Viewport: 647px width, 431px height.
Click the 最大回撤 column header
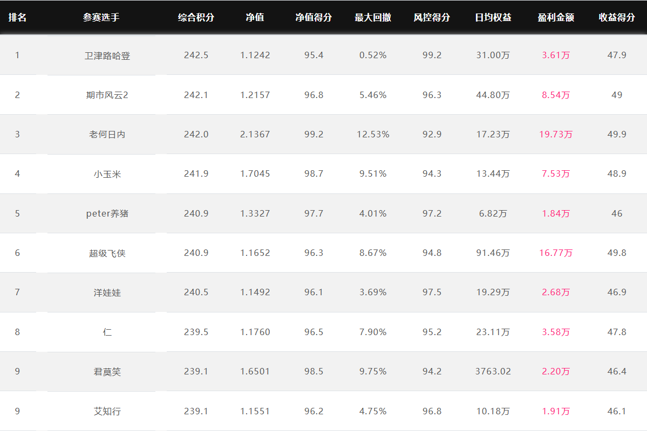(373, 17)
